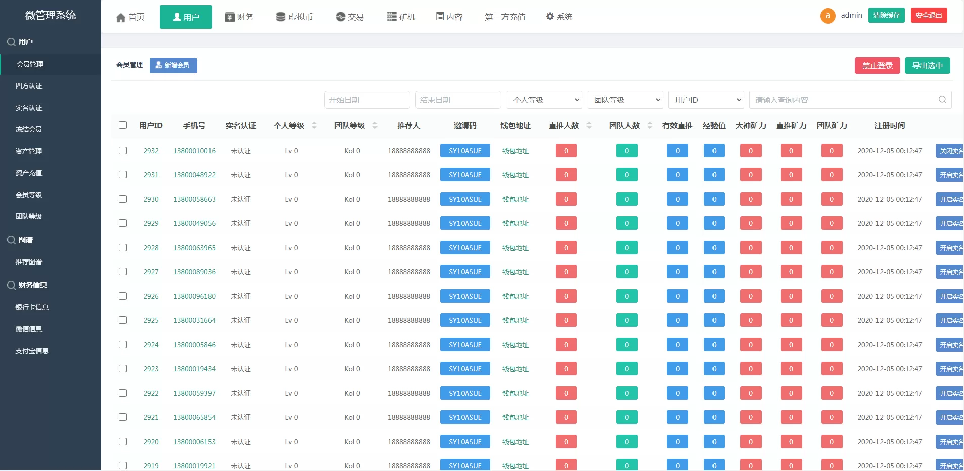Select the checkbox for user 2928

tap(122, 247)
